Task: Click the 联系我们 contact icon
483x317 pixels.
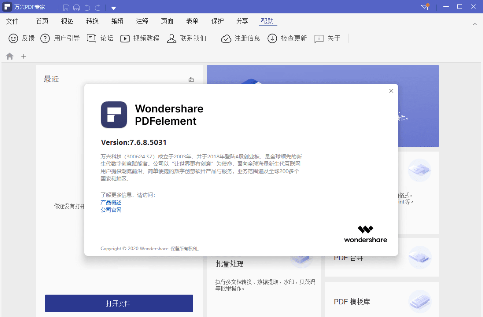Action: [x=172, y=38]
